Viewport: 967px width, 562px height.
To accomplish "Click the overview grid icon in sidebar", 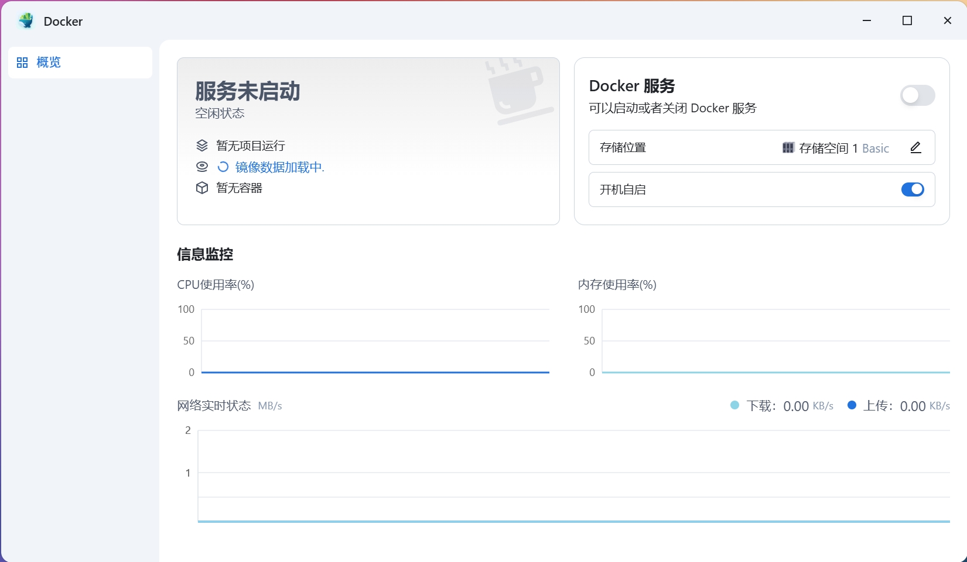I will point(22,63).
